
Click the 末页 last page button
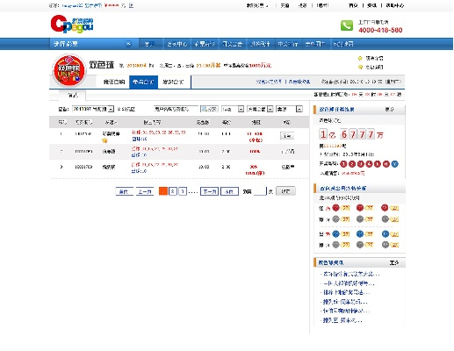229,191
